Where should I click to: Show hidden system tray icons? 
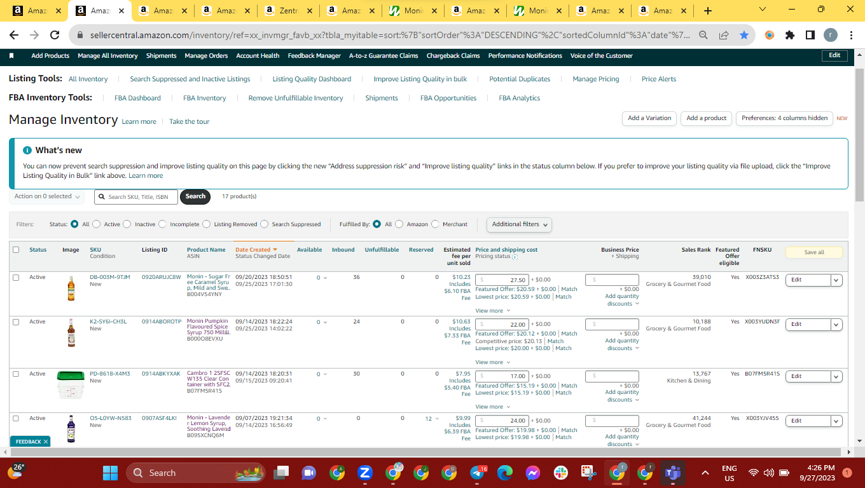click(705, 473)
